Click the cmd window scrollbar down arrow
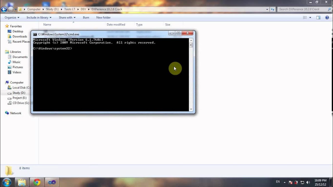 click(191, 109)
